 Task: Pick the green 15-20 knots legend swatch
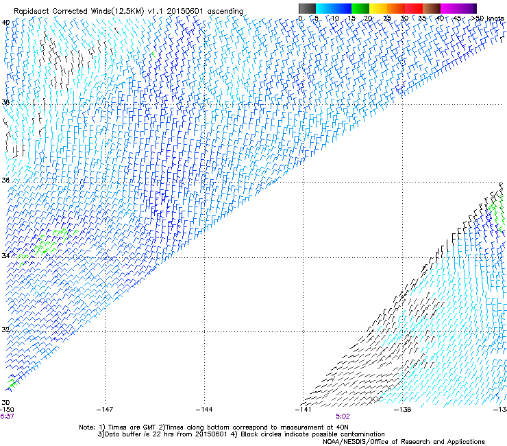pos(360,8)
